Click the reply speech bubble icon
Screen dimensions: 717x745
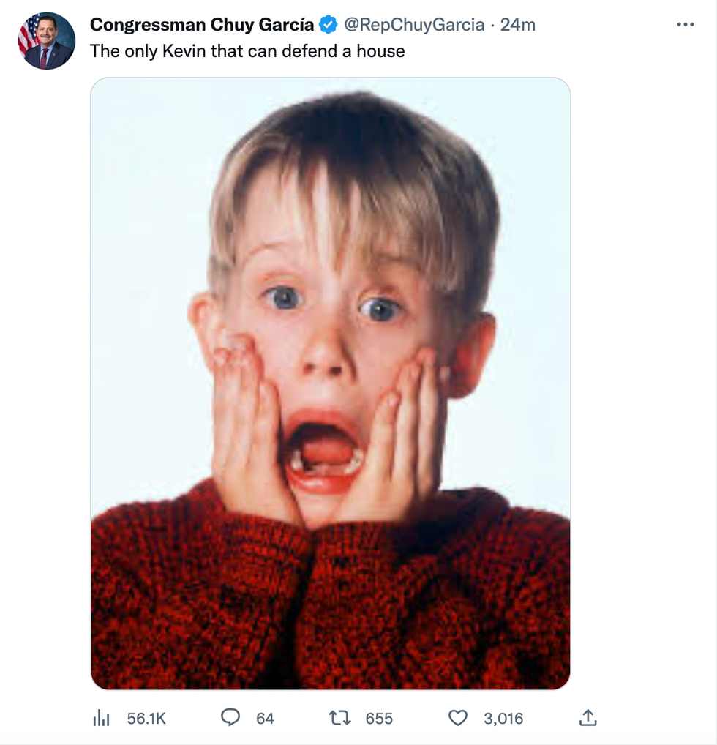click(230, 718)
